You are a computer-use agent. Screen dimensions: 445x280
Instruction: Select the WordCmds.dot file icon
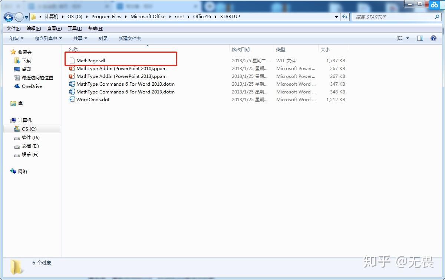(x=72, y=99)
